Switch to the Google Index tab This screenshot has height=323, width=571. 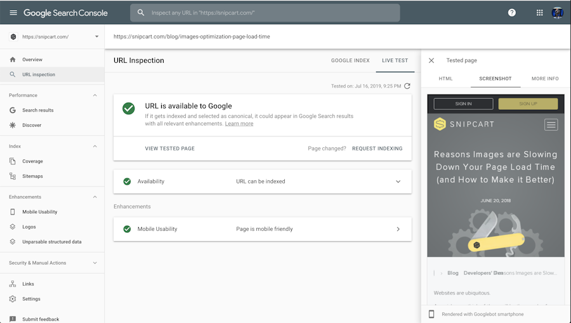[350, 60]
